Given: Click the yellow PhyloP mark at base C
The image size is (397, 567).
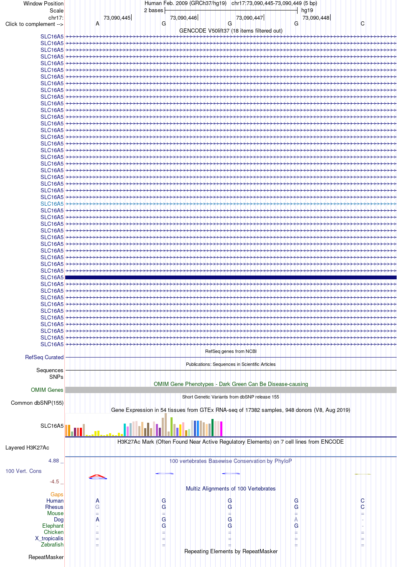Looking at the screenshot, I should [363, 474].
